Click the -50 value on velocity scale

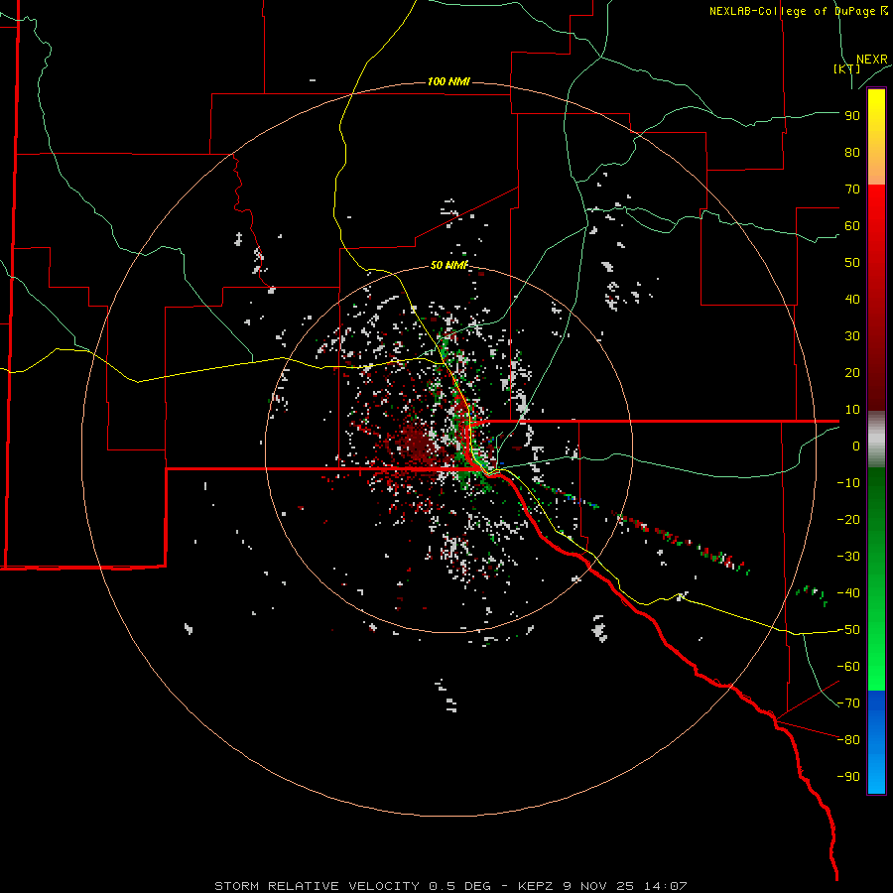(x=848, y=630)
